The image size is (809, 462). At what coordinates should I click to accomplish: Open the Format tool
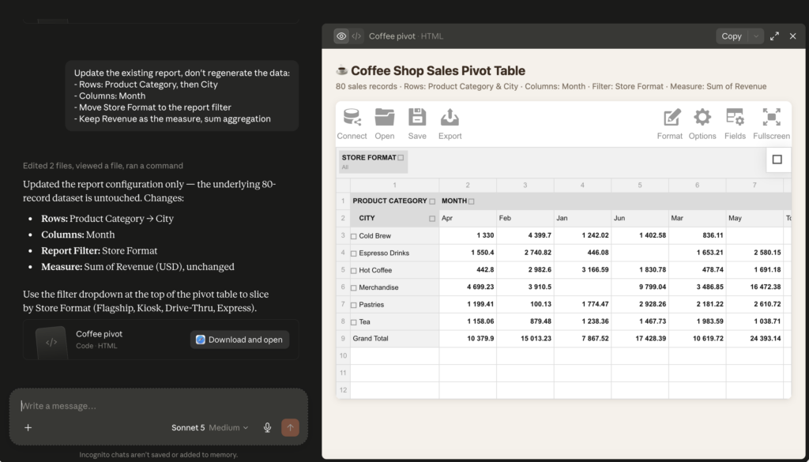click(x=670, y=124)
